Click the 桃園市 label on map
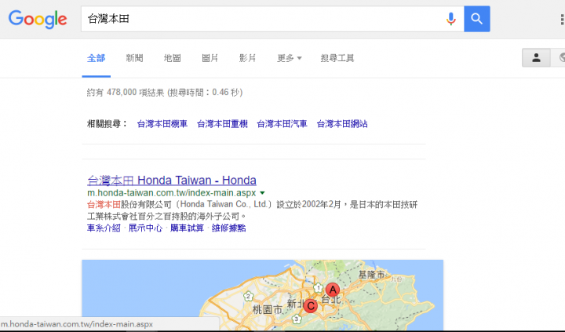Viewport: 565px width, 332px height. pos(267,309)
